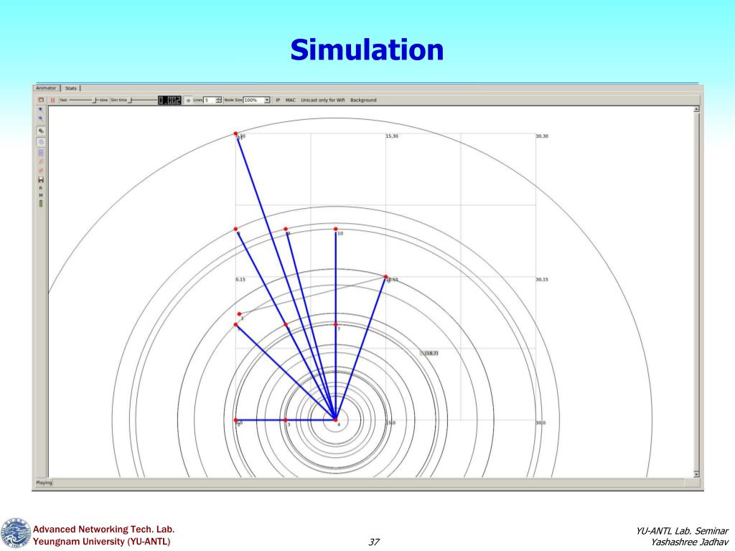
Task: Click the 15,30 grid label
Action: (392, 136)
